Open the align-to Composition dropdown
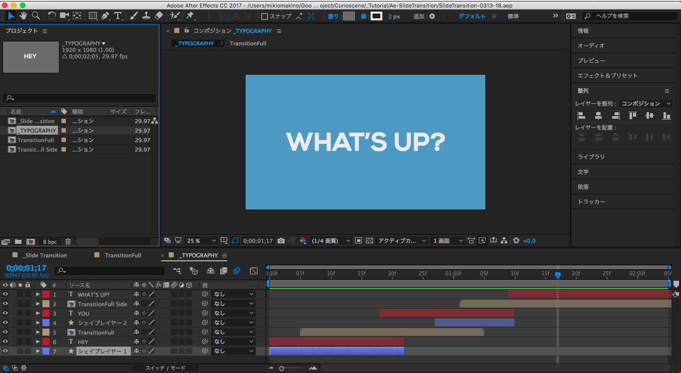 (x=647, y=104)
